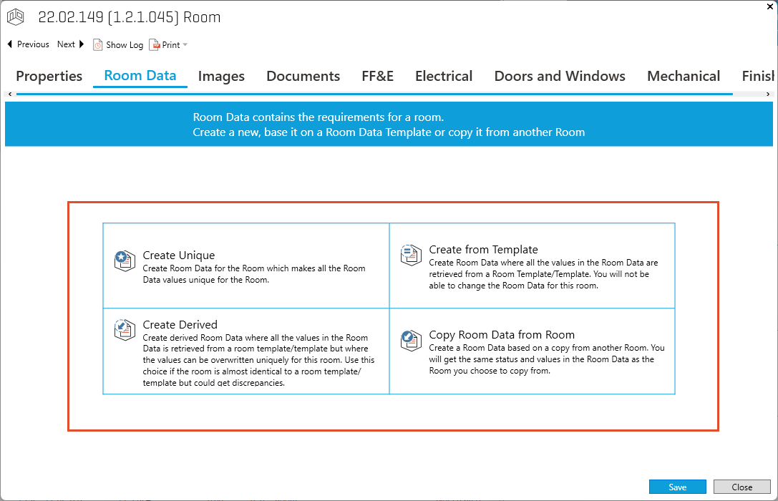778x501 pixels.
Task: Switch to the Properties tab
Action: 49,76
